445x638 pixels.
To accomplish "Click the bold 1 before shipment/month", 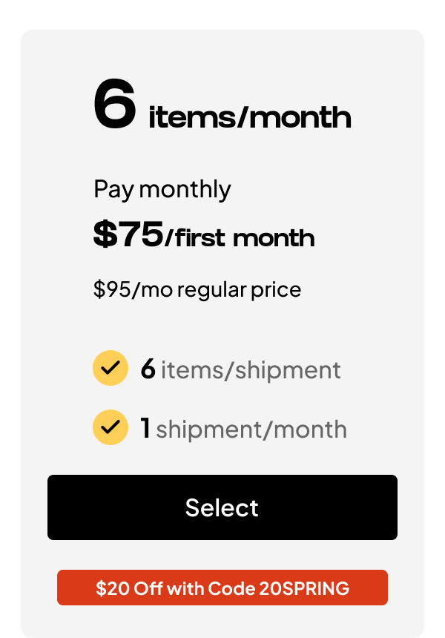I will click(x=145, y=428).
